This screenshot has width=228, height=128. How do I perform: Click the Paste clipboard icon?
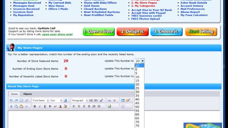[x=21, y=106]
